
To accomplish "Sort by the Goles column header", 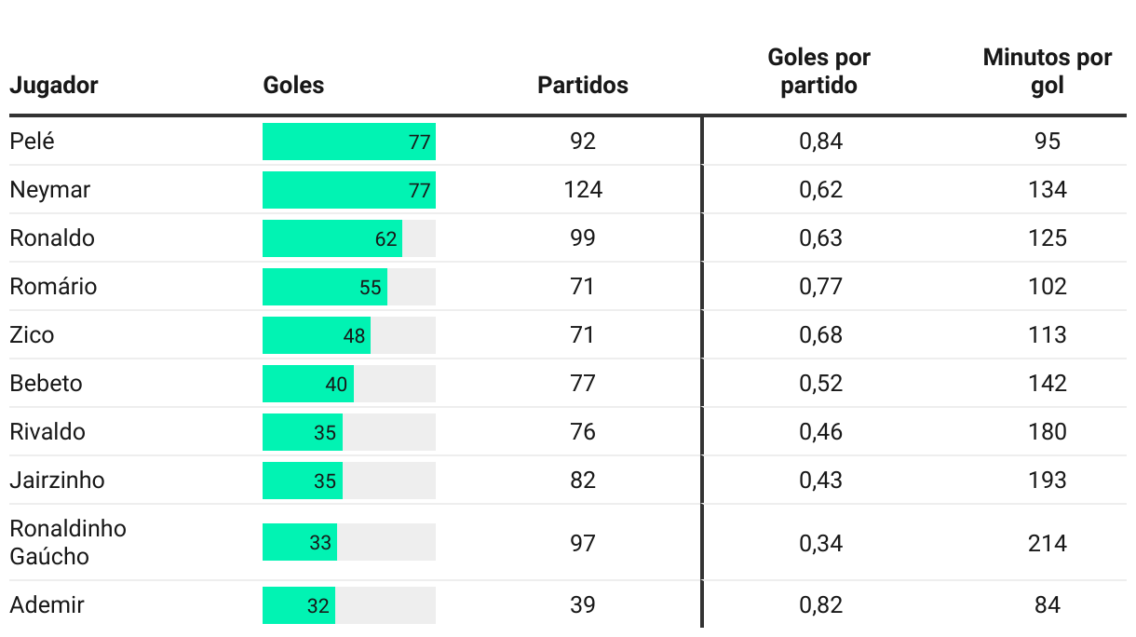I will (x=293, y=86).
